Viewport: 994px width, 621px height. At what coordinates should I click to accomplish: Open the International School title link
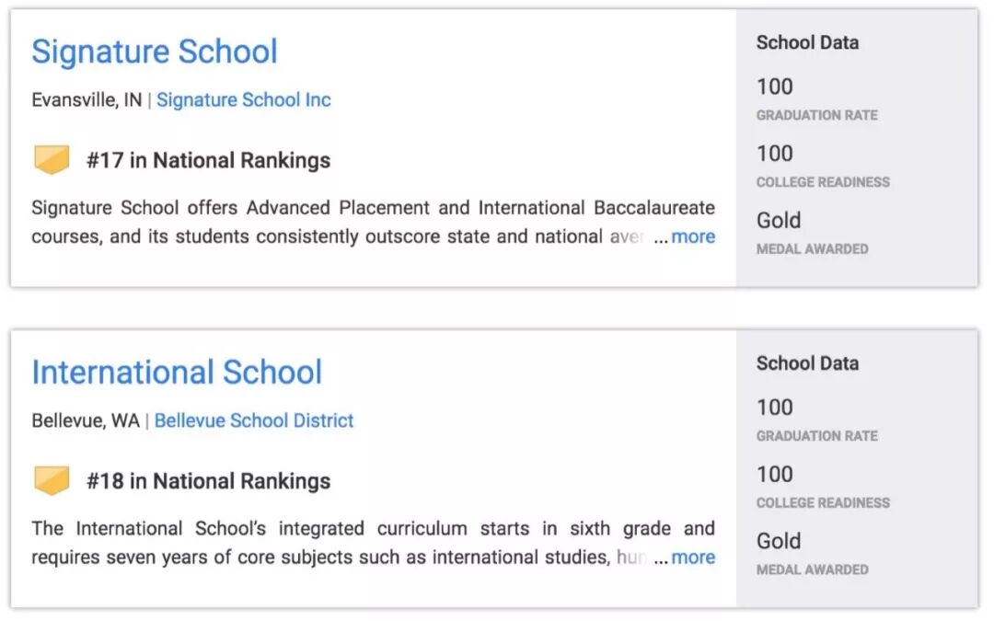[177, 373]
